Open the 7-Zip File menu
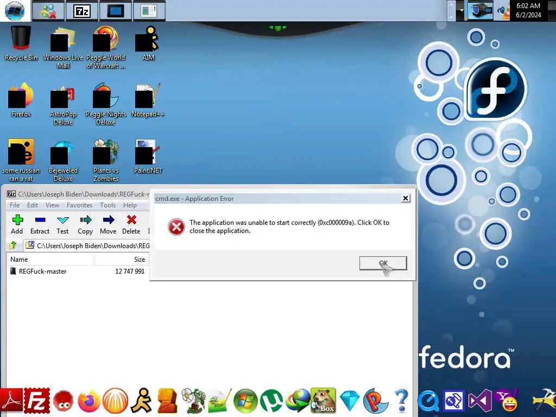The width and height of the screenshot is (556, 417). click(15, 205)
